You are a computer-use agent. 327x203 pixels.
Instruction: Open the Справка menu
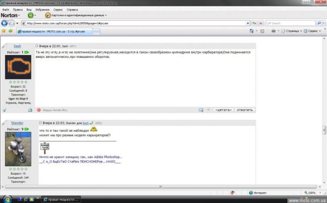point(72,10)
